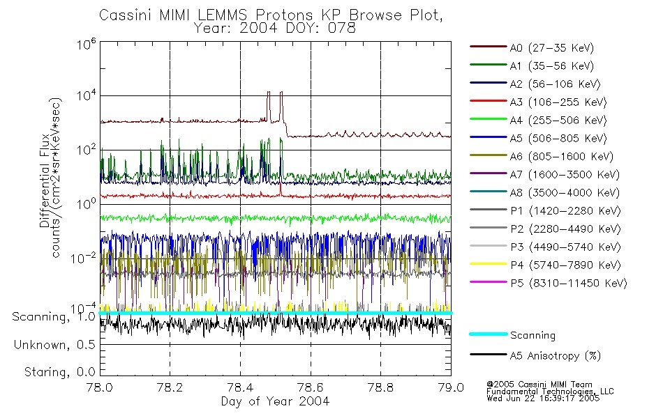Click the x-axis tick label 78.6
Viewport: 663px width, 418px height.
click(311, 387)
